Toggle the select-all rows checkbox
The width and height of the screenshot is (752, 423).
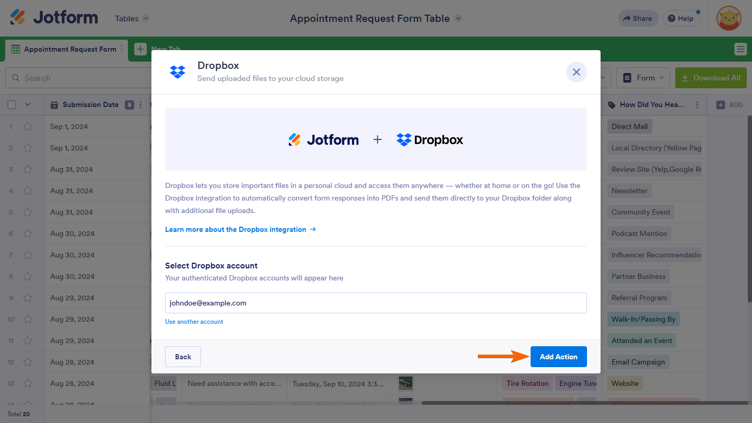[12, 105]
